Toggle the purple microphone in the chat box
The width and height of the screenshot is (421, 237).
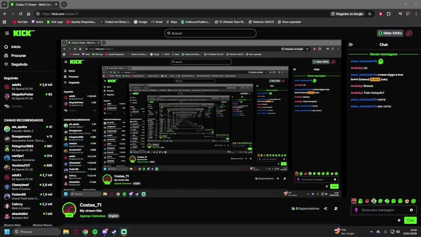pyautogui.click(x=356, y=210)
